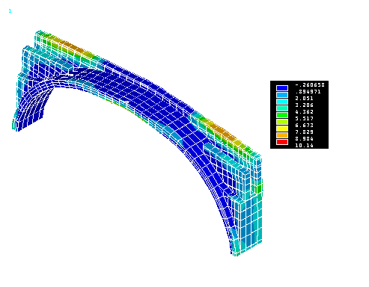Click the 5.517 legend value text

(304, 119)
